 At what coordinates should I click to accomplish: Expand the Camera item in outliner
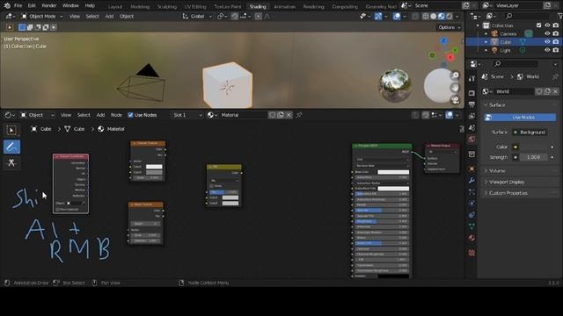486,33
